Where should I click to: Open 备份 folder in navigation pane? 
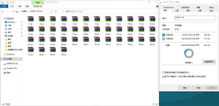(x=10, y=39)
